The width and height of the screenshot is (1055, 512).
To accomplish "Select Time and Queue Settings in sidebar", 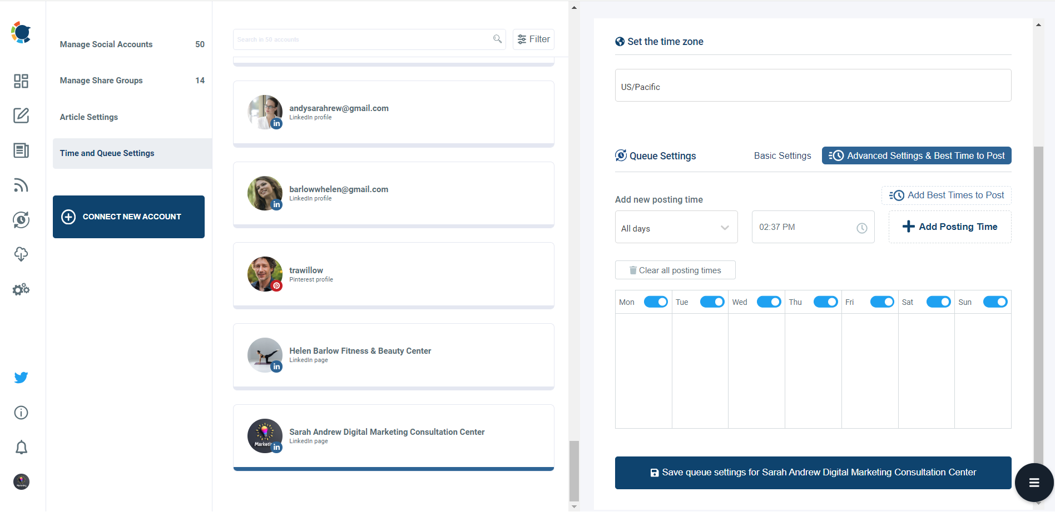I will 107,153.
